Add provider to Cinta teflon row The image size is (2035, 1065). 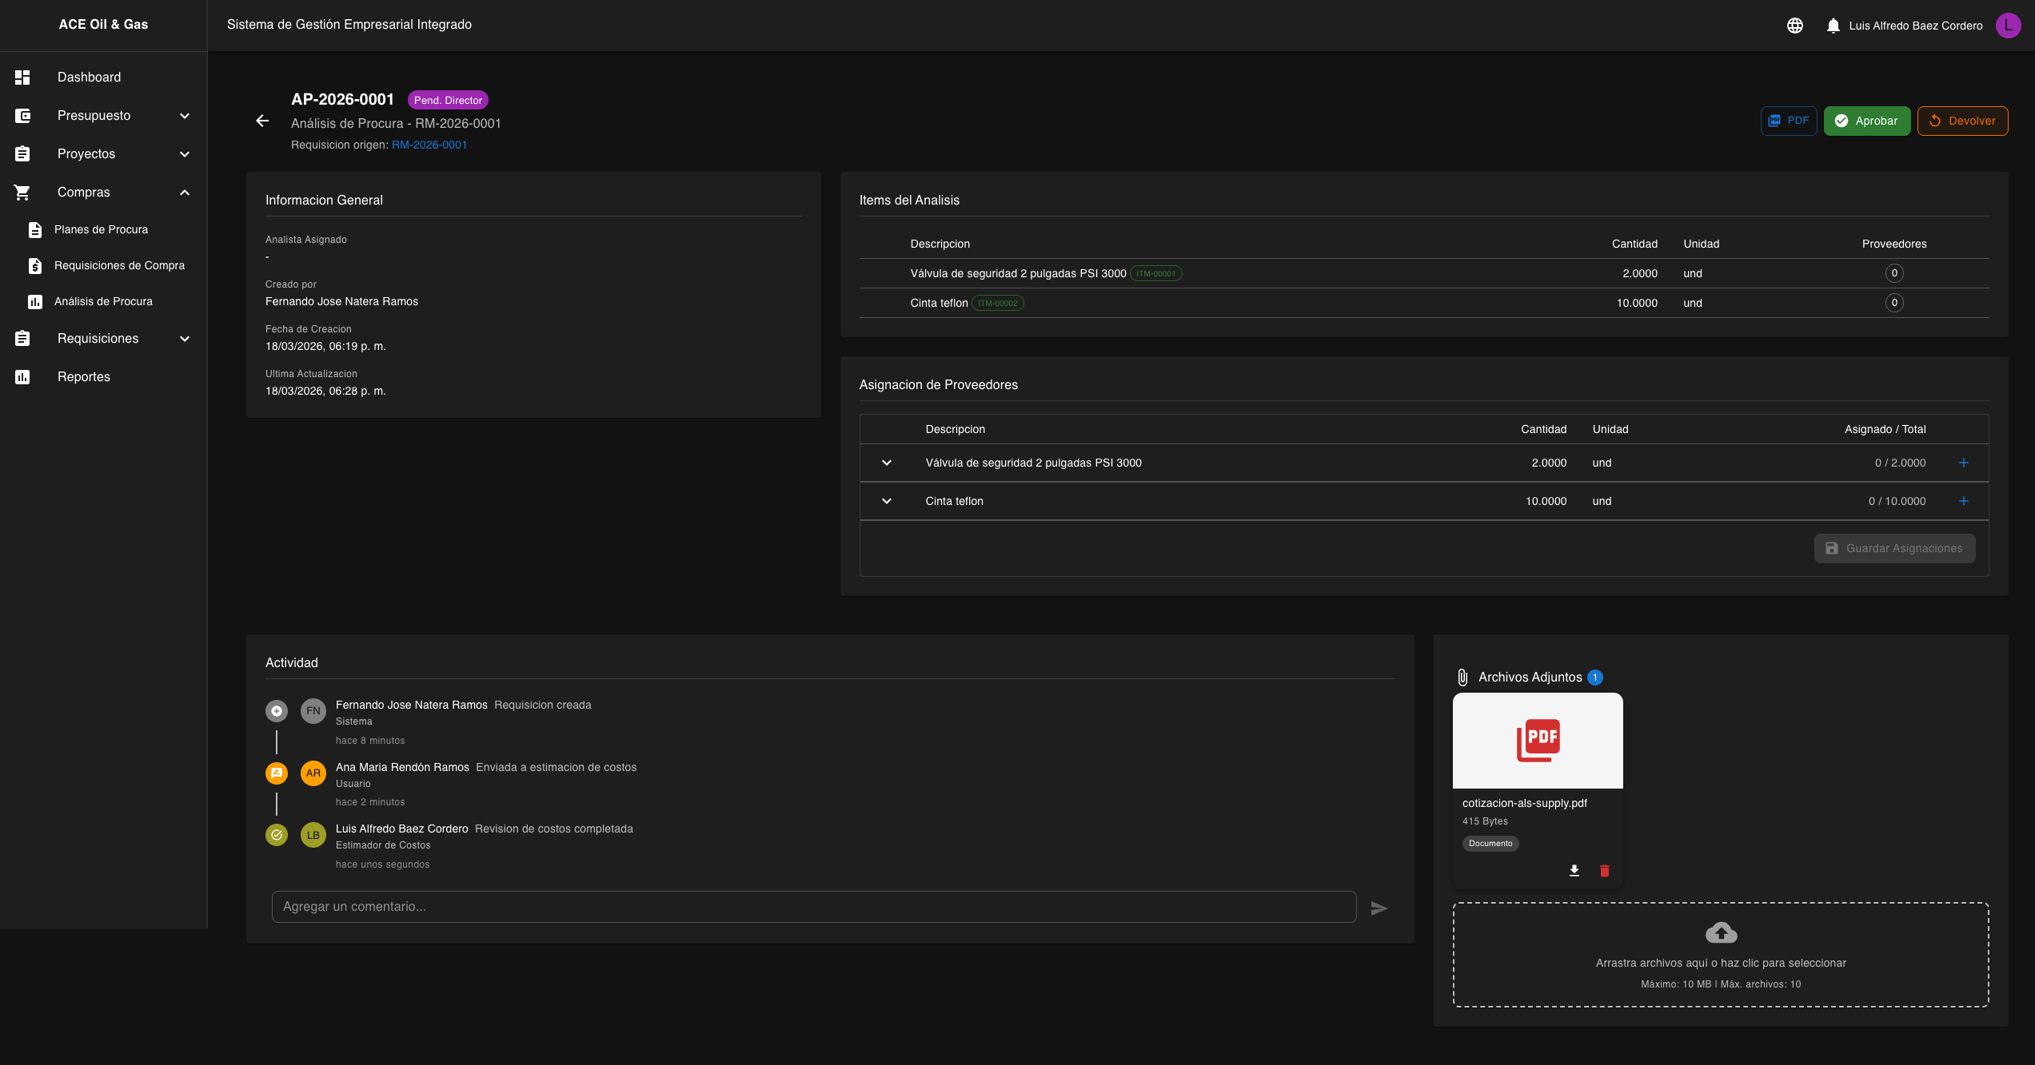click(x=1963, y=501)
